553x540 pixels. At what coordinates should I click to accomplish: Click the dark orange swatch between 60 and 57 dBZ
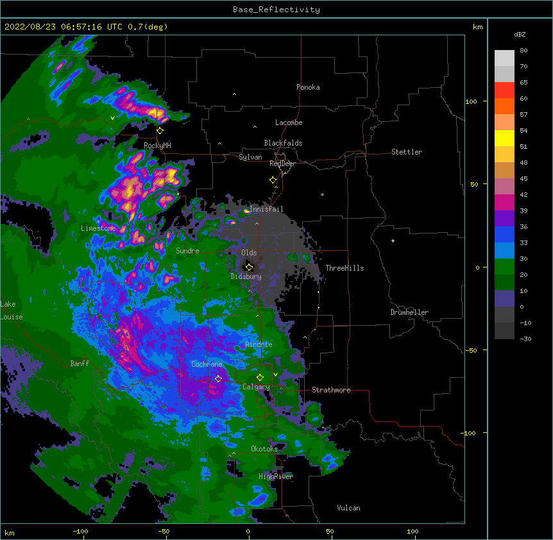tap(504, 106)
